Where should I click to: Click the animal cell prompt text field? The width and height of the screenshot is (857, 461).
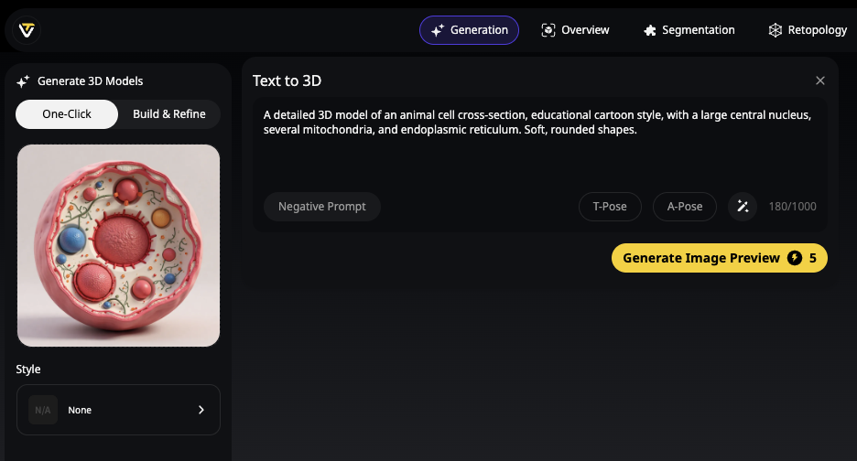tap(539, 142)
